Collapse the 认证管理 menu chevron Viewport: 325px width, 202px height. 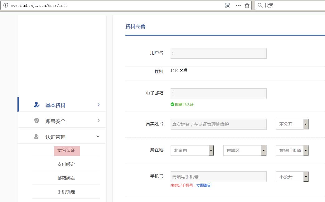coord(98,136)
